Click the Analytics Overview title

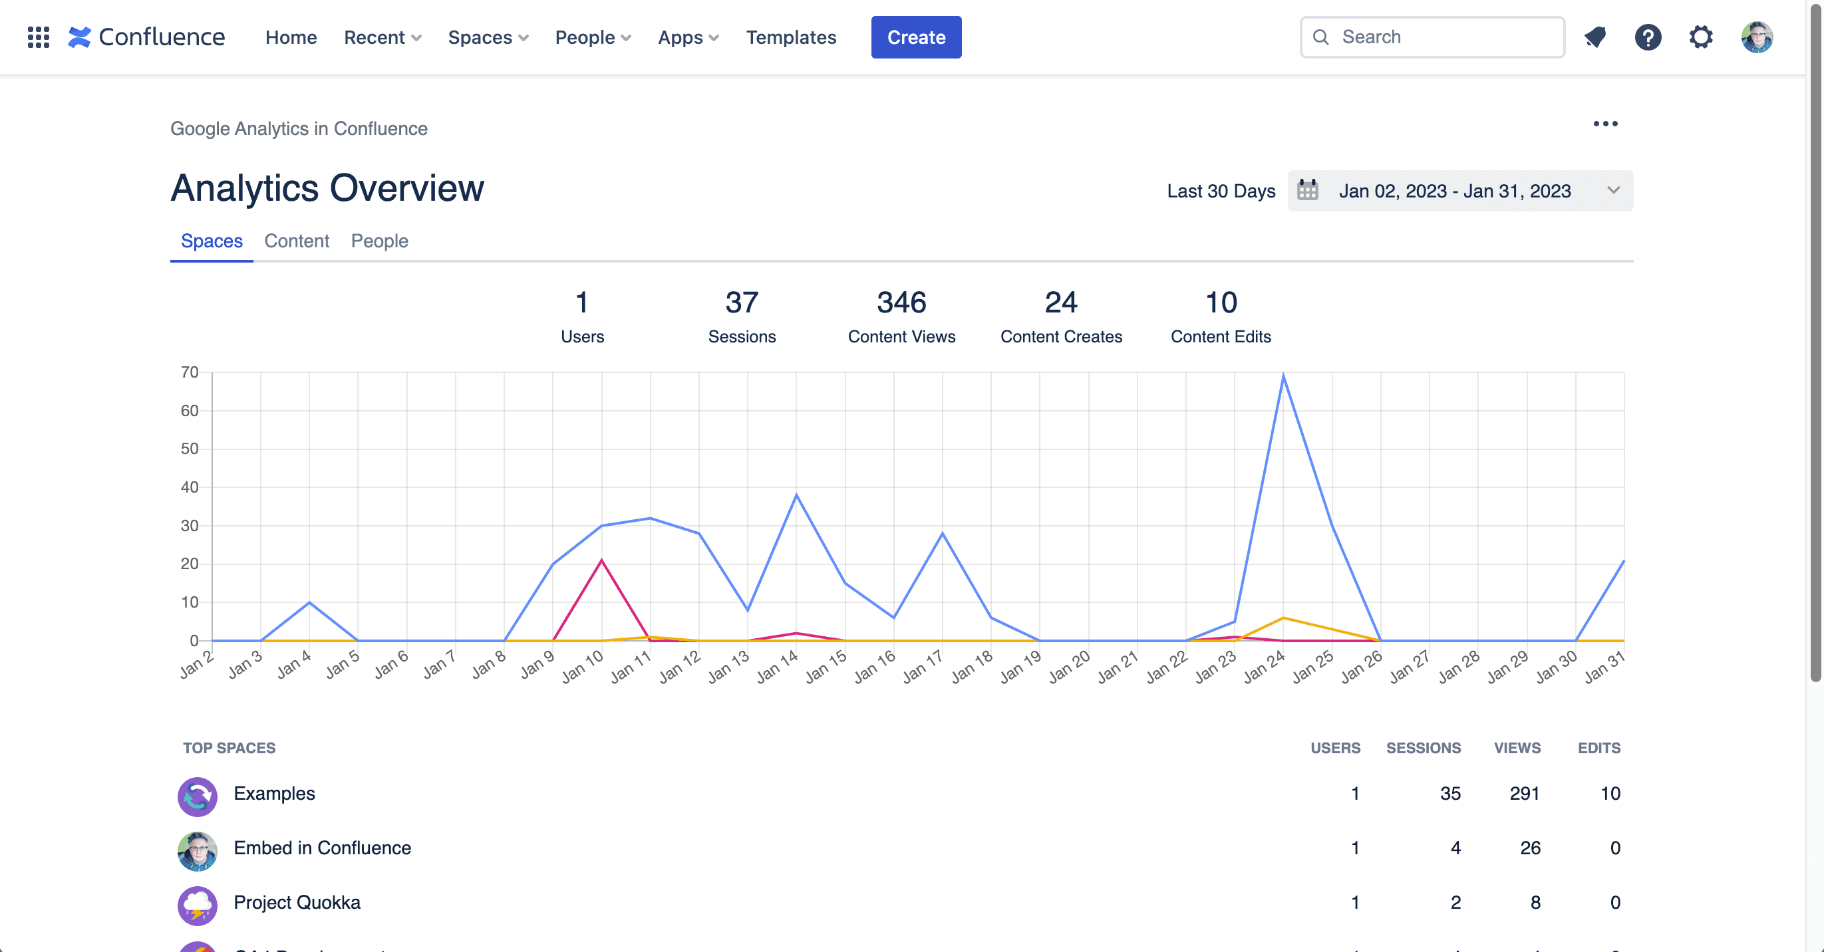coord(327,187)
